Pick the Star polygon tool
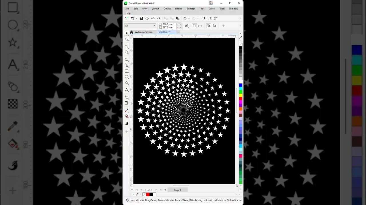 click(127, 83)
